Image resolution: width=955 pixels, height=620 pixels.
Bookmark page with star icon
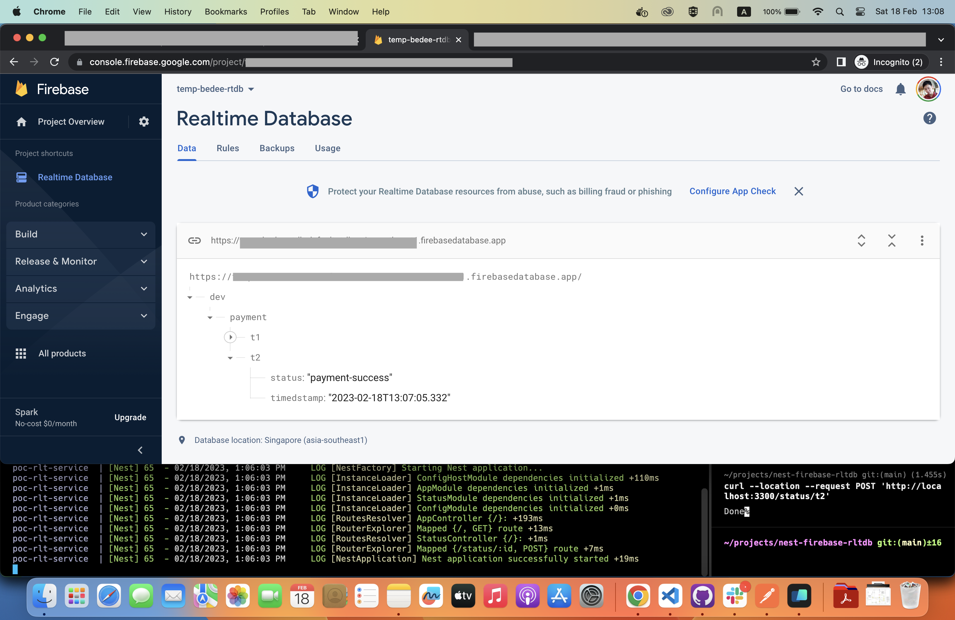(815, 62)
